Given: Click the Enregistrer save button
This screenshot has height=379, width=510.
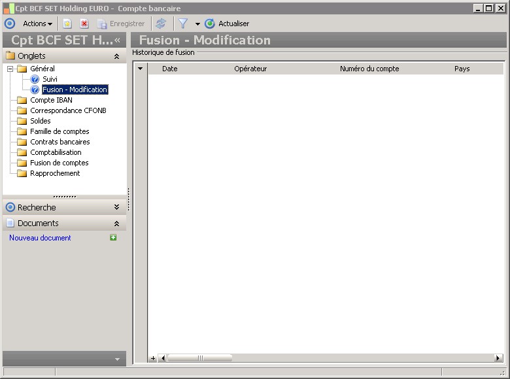Looking at the screenshot, I should click(121, 24).
